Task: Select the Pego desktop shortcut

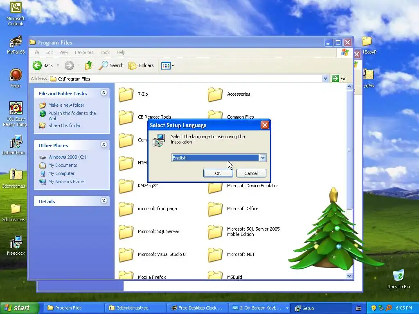Action: tap(16, 78)
